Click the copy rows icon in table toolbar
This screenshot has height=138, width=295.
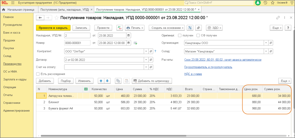(x=118, y=81)
